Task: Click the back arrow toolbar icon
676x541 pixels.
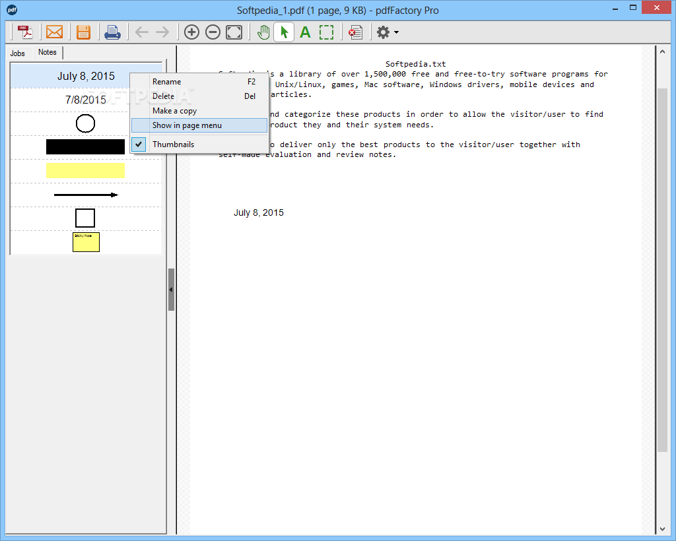Action: [x=141, y=32]
